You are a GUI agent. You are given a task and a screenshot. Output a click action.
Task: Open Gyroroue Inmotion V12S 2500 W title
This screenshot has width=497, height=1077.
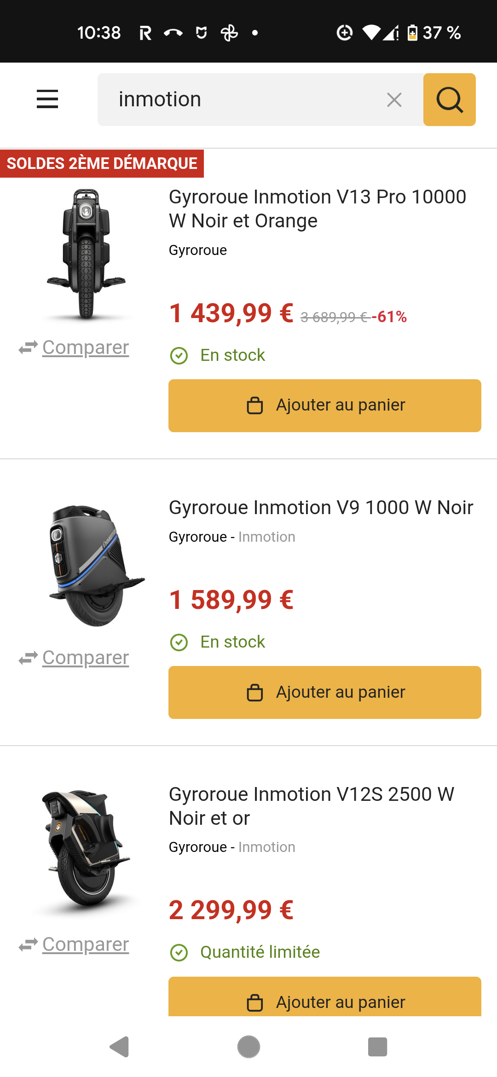312,806
